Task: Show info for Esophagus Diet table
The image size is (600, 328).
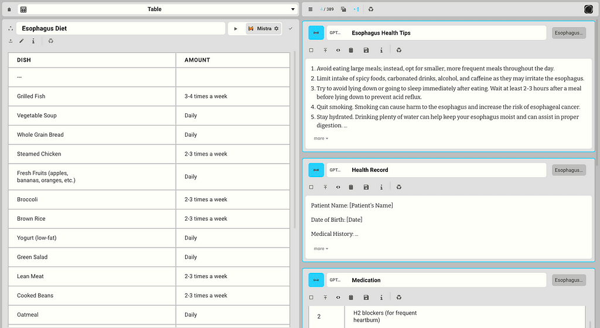Action: 33,41
